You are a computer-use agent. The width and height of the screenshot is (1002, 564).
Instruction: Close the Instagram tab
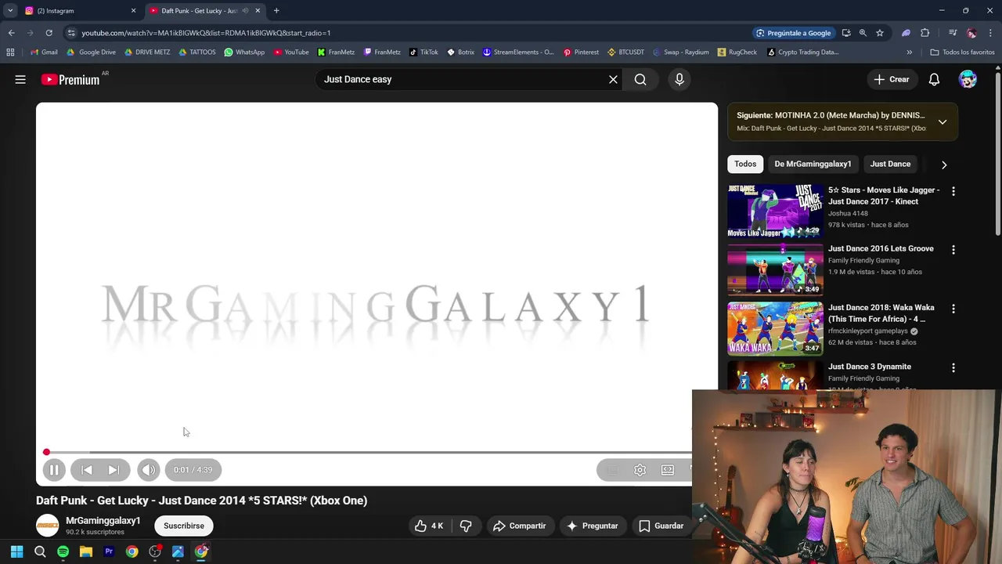(x=133, y=11)
